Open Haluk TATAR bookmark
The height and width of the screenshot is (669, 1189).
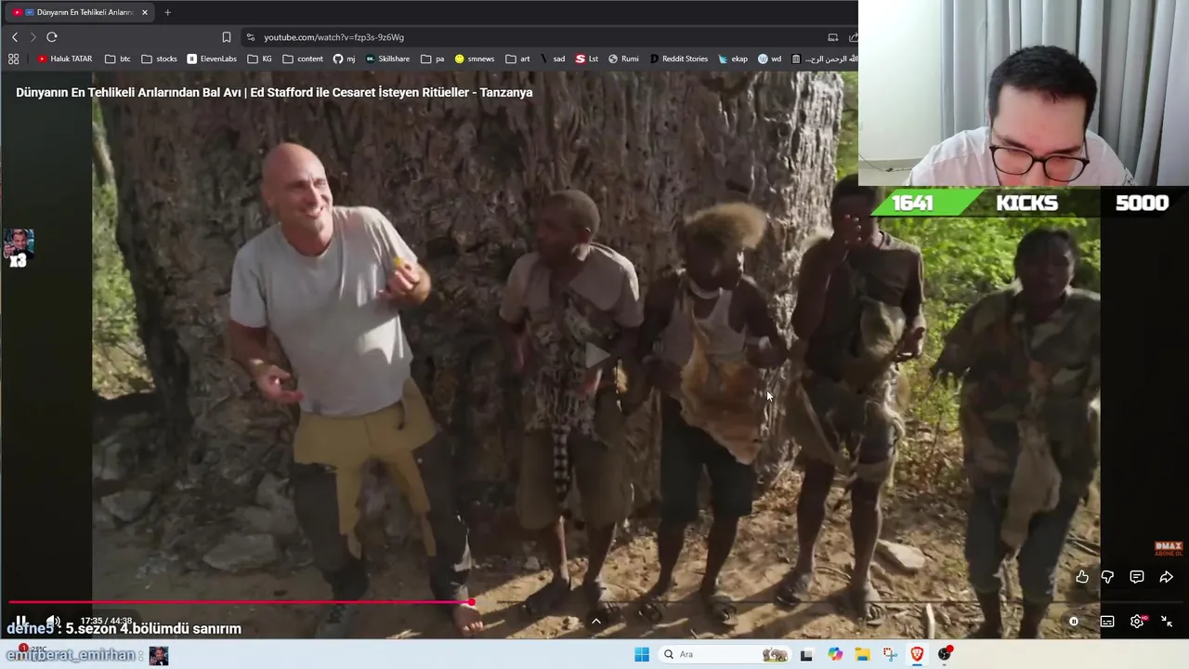click(64, 59)
